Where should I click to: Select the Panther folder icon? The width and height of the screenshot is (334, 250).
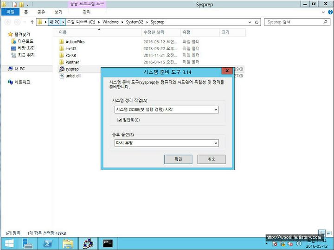(x=62, y=62)
